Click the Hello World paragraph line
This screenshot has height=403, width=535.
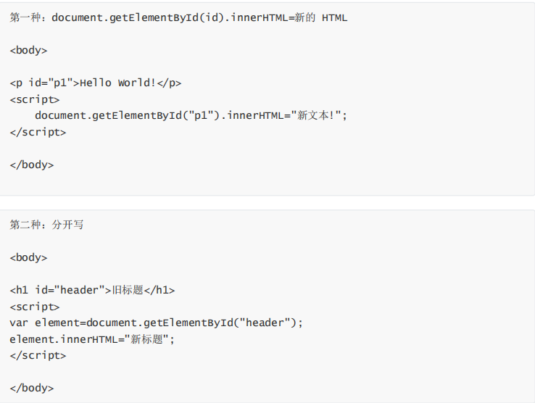(x=96, y=83)
